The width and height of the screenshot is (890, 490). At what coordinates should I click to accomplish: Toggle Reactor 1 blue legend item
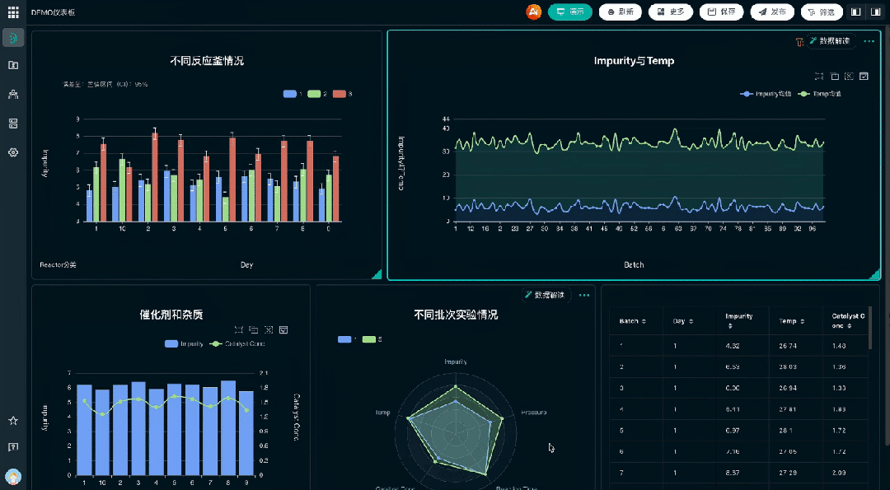(x=293, y=94)
